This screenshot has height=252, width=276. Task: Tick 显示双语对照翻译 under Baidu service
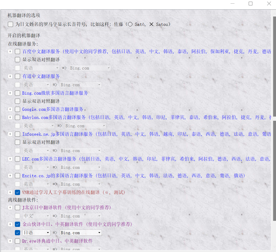[17, 60]
